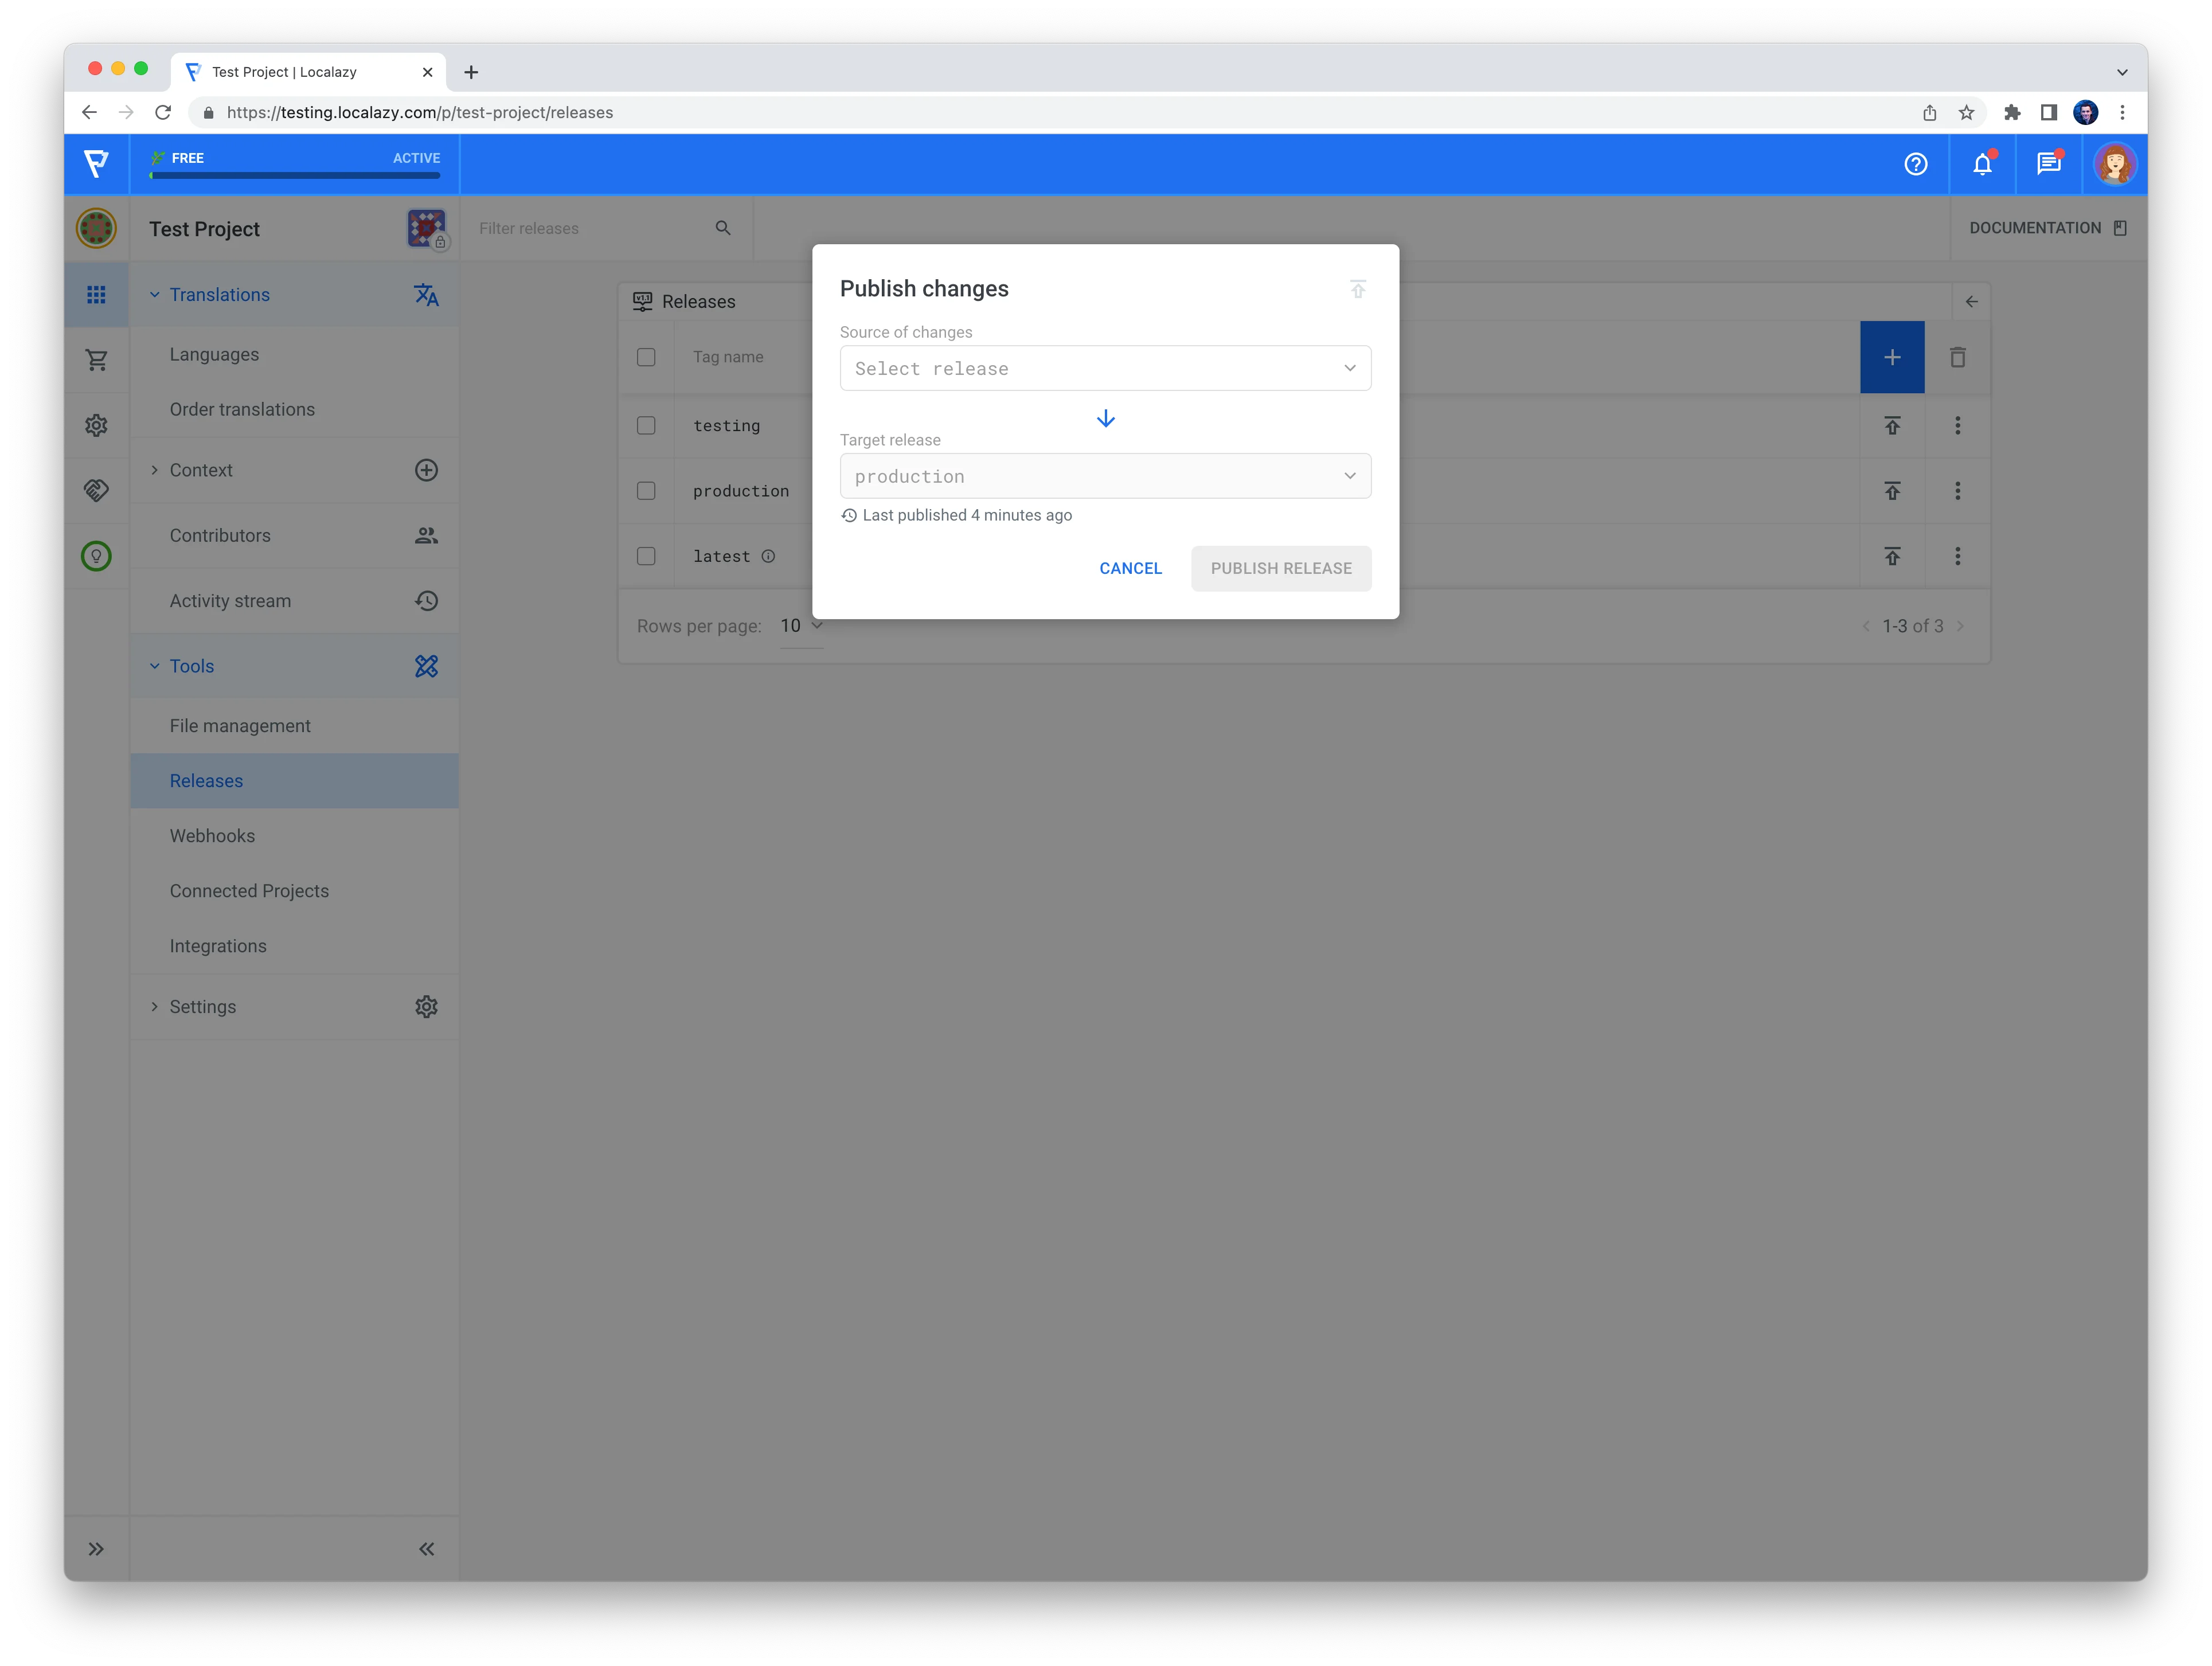Click the Filter releases search field

click(590, 228)
